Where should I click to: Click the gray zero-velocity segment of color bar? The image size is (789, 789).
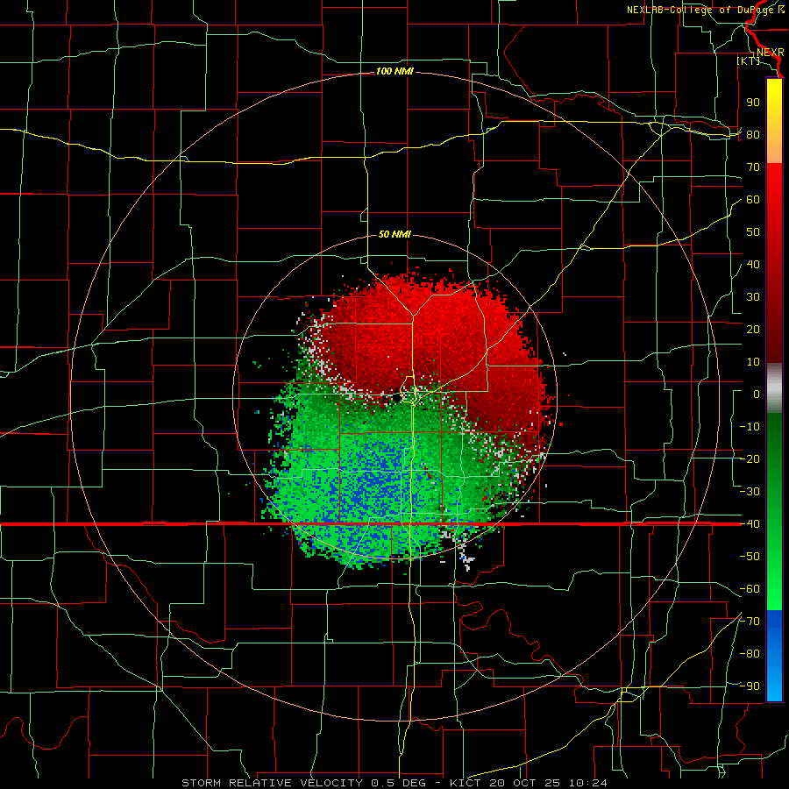pos(774,387)
